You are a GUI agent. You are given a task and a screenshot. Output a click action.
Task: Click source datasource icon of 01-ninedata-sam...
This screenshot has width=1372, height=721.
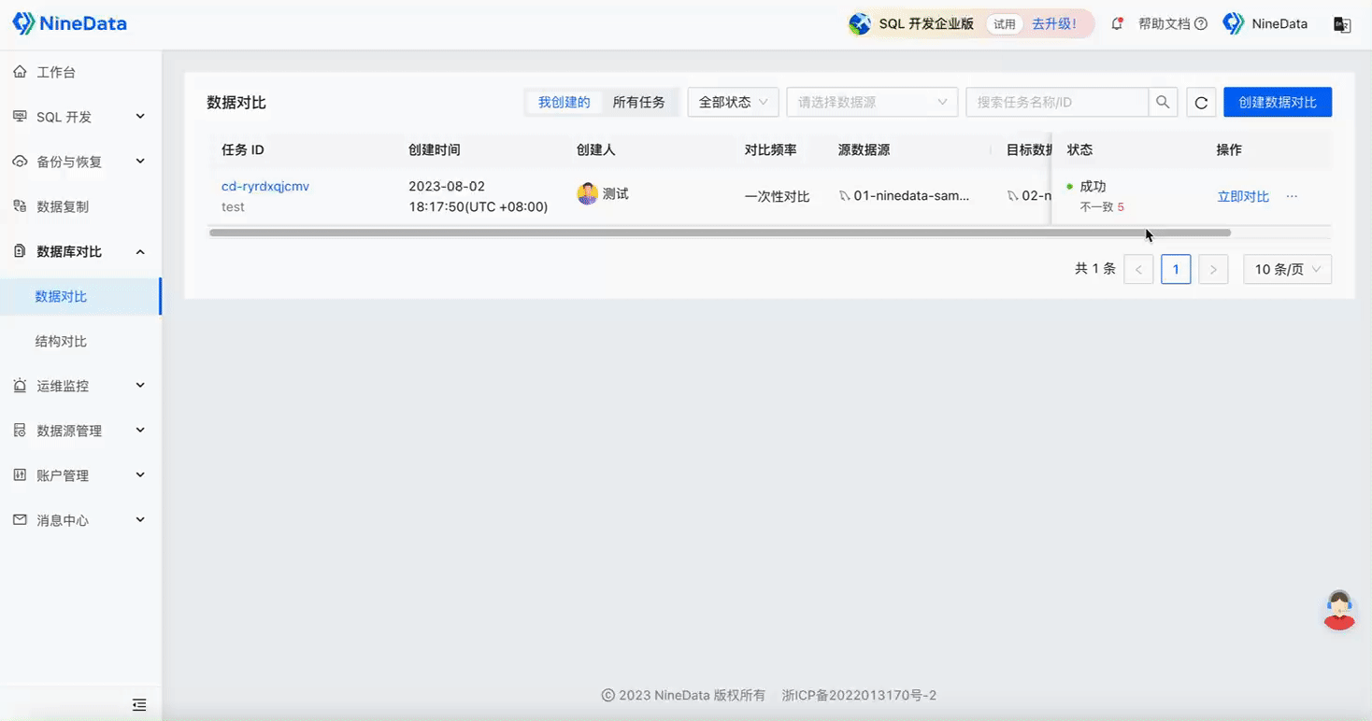[x=845, y=196]
